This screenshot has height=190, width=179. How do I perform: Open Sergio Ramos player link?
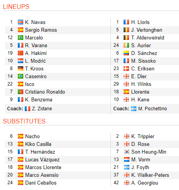(41, 30)
